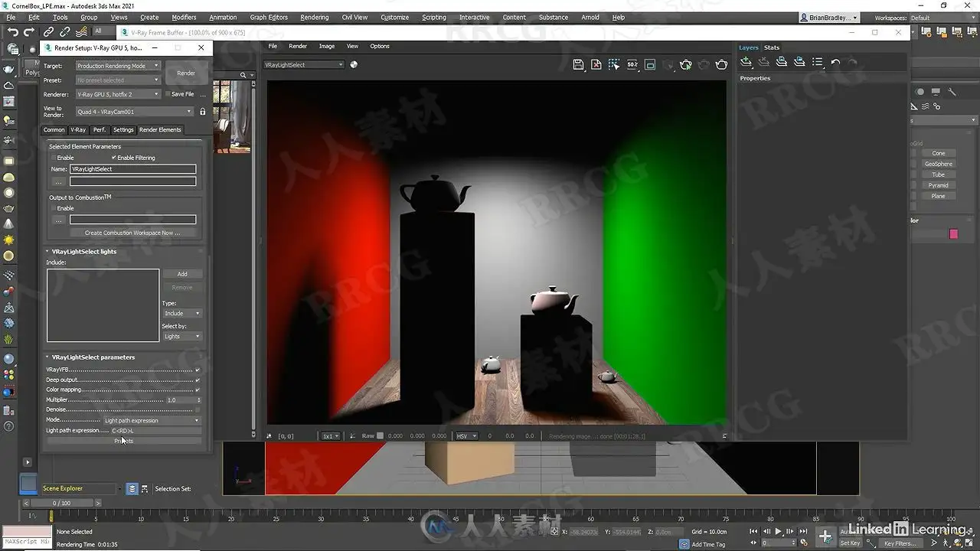Screen dimensions: 980x551
Task: Save the layer tree preset icon
Action: (x=782, y=62)
